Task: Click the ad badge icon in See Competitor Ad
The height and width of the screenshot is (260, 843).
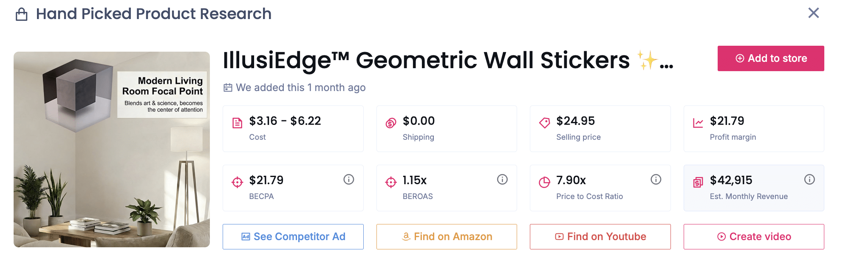Action: point(246,236)
